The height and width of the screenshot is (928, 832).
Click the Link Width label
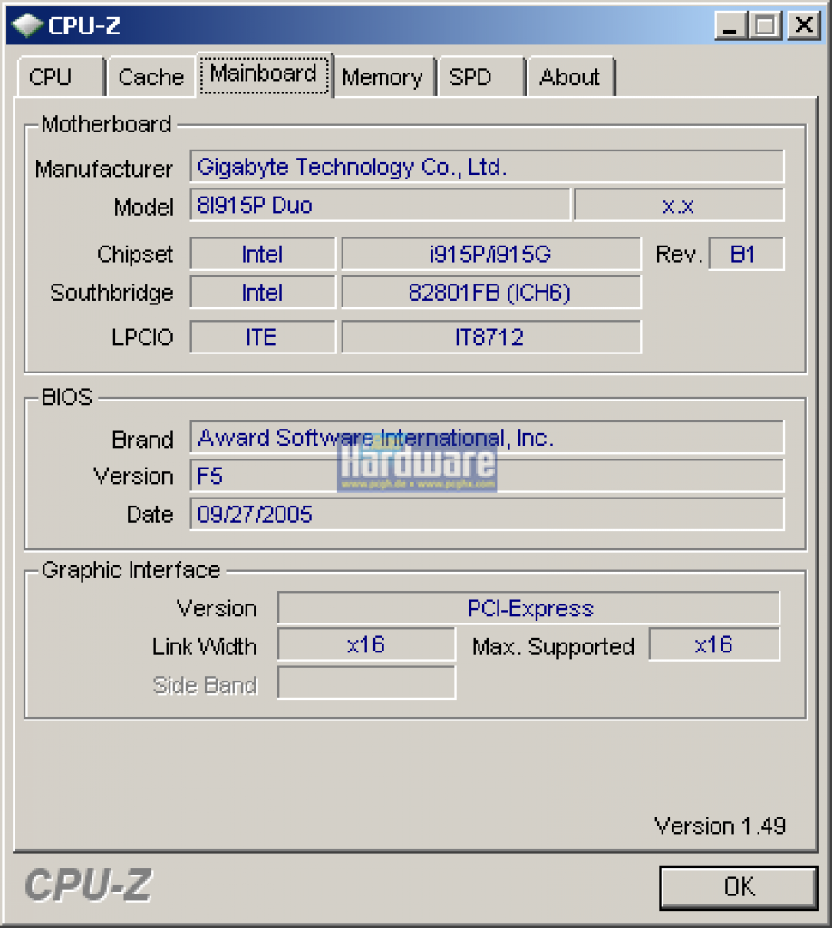[204, 647]
